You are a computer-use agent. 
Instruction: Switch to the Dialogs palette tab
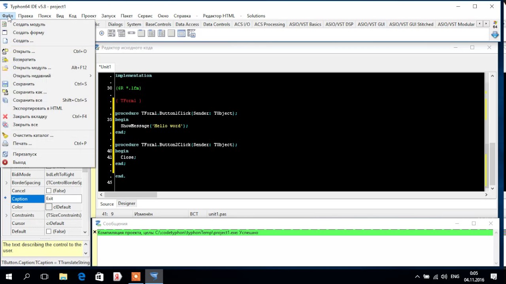tap(115, 24)
